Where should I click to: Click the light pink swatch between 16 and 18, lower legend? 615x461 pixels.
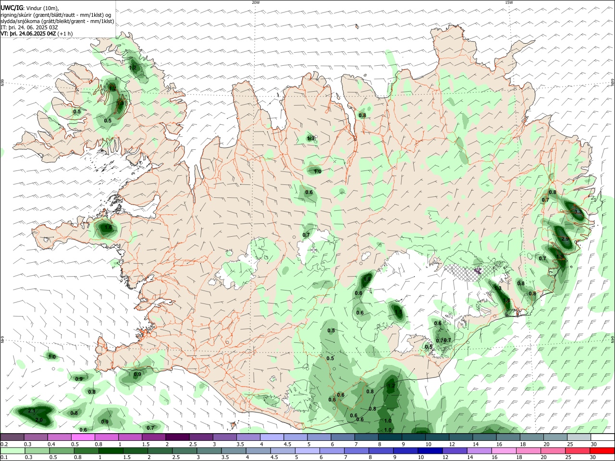tap(504, 451)
